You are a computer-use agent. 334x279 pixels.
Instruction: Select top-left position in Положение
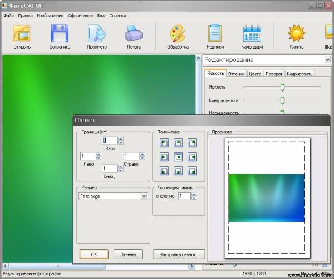[164, 143]
